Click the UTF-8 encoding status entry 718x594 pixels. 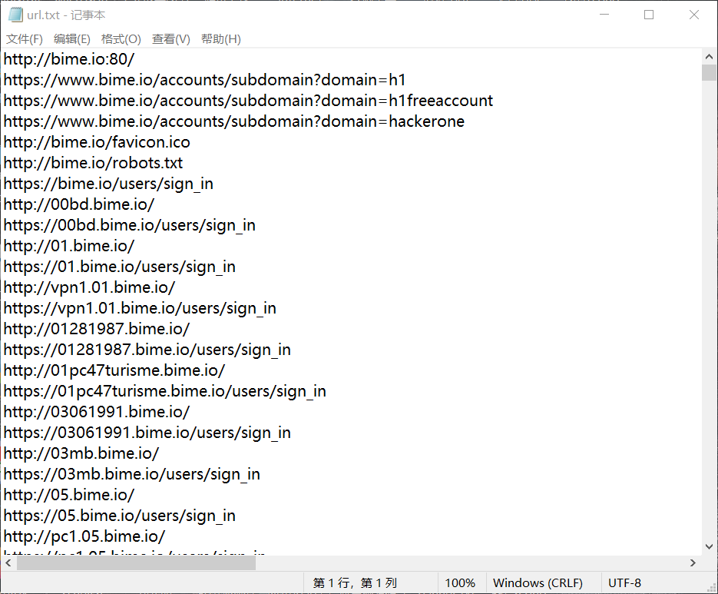[x=624, y=583]
